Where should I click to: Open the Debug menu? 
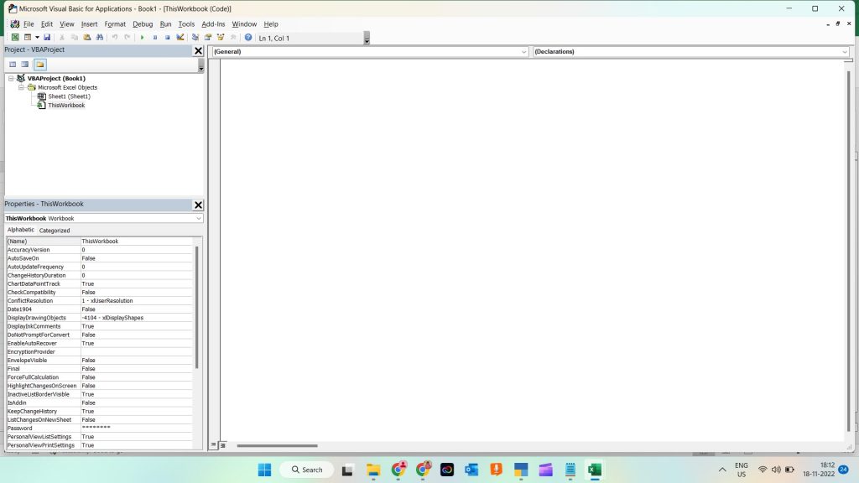tap(143, 24)
